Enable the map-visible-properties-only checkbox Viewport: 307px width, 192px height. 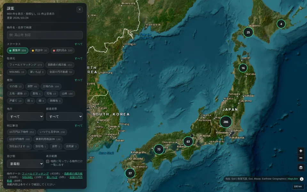(x=48, y=161)
